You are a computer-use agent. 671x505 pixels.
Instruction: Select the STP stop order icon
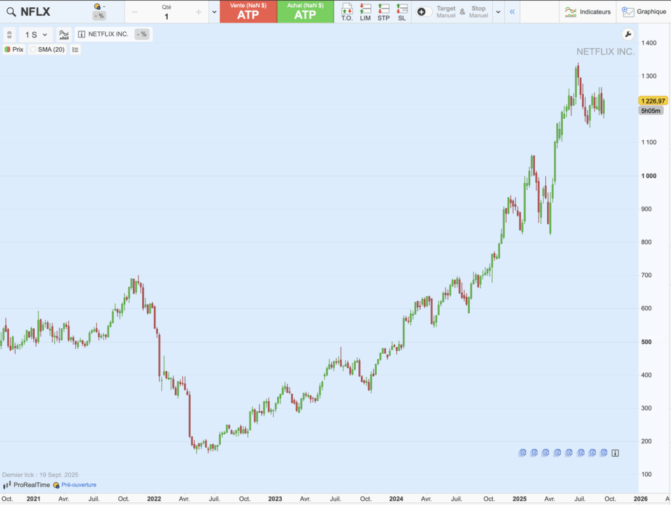click(385, 11)
